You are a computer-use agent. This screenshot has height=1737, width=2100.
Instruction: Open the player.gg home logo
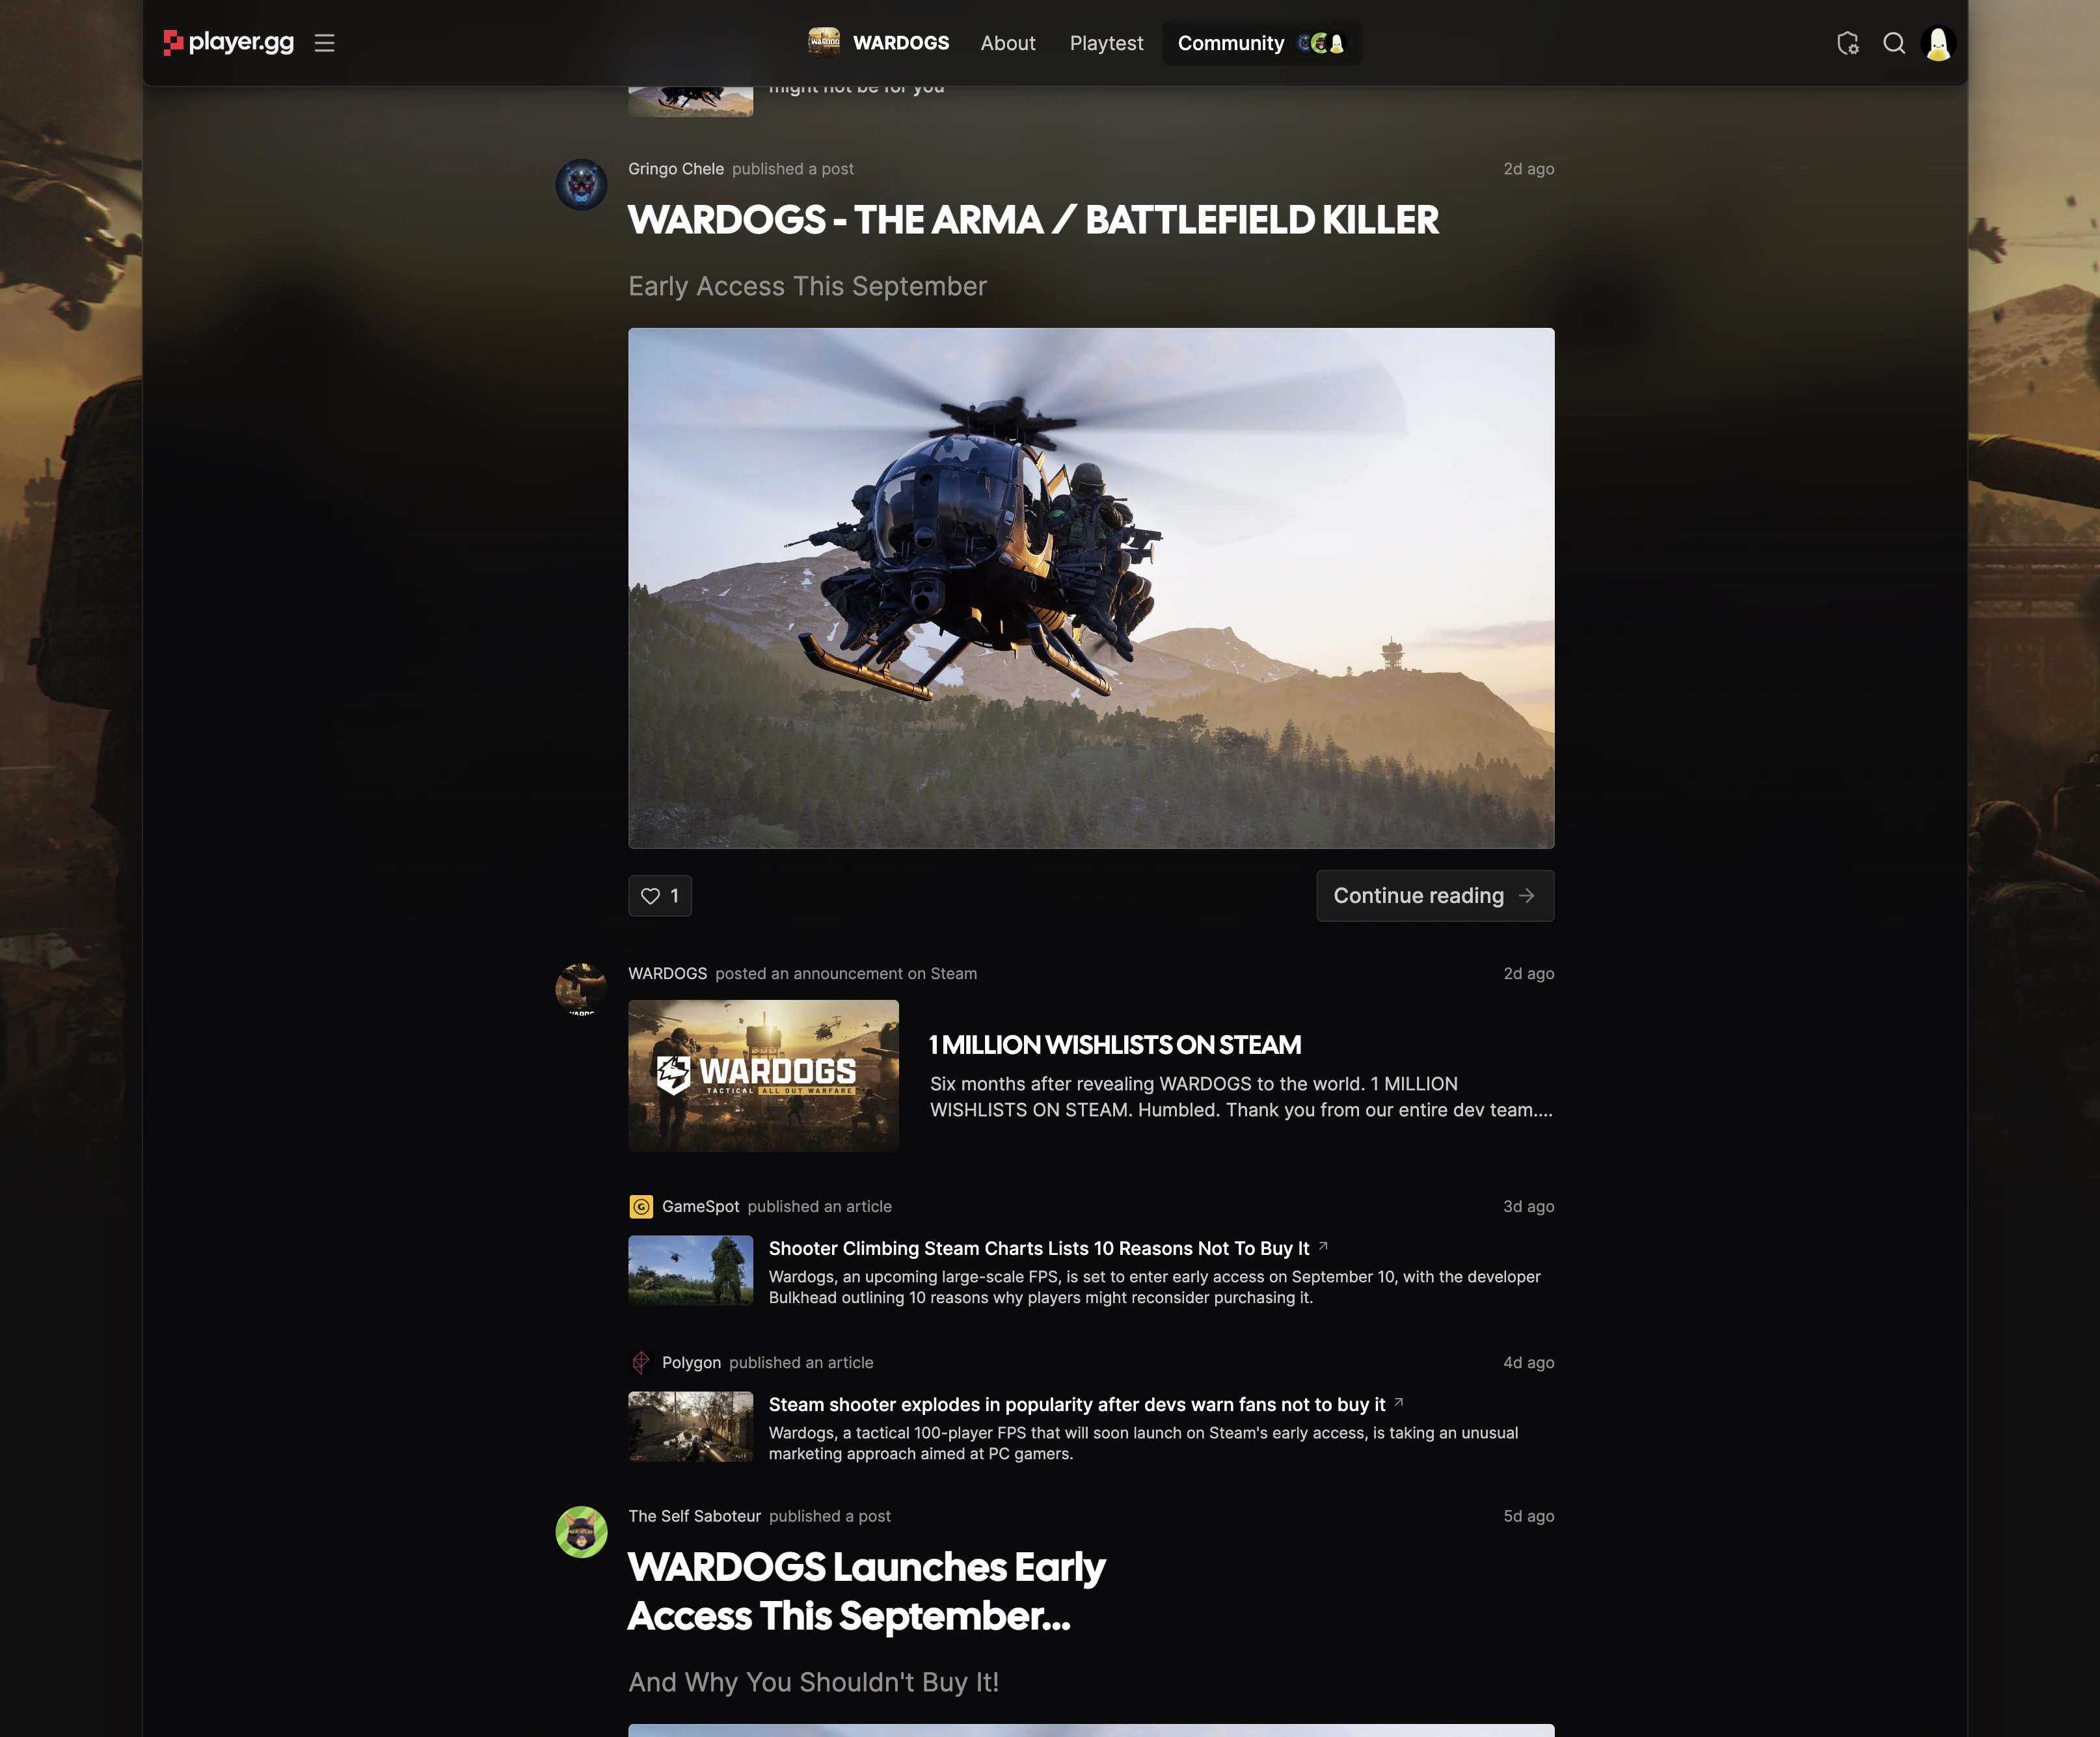(x=229, y=42)
